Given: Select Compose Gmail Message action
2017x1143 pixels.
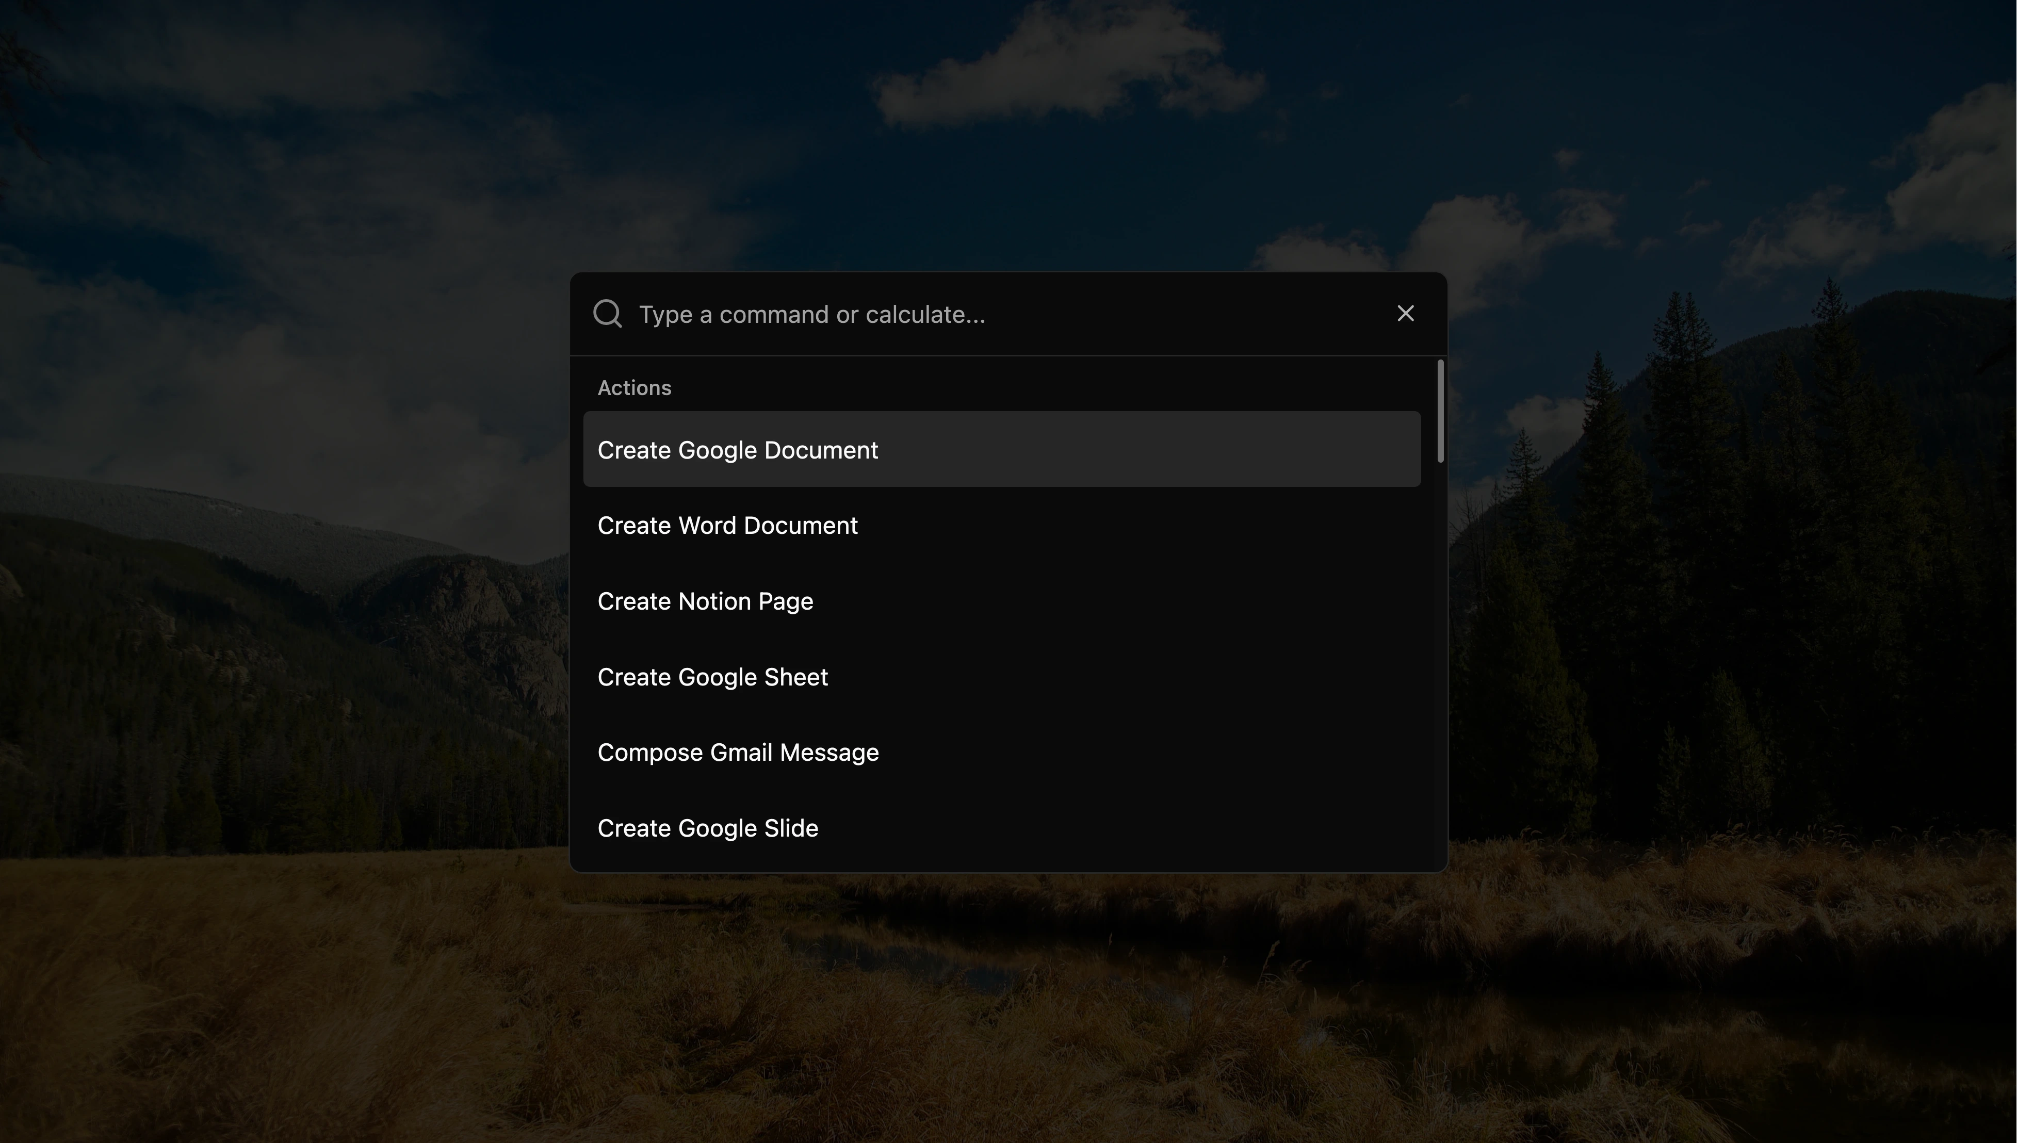Looking at the screenshot, I should click(738, 753).
